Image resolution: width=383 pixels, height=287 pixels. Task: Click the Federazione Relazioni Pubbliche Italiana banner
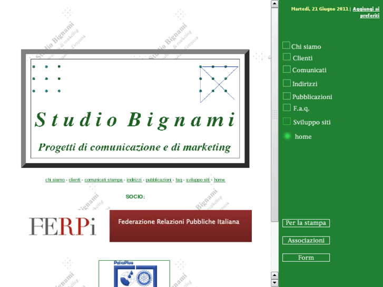[x=181, y=226]
